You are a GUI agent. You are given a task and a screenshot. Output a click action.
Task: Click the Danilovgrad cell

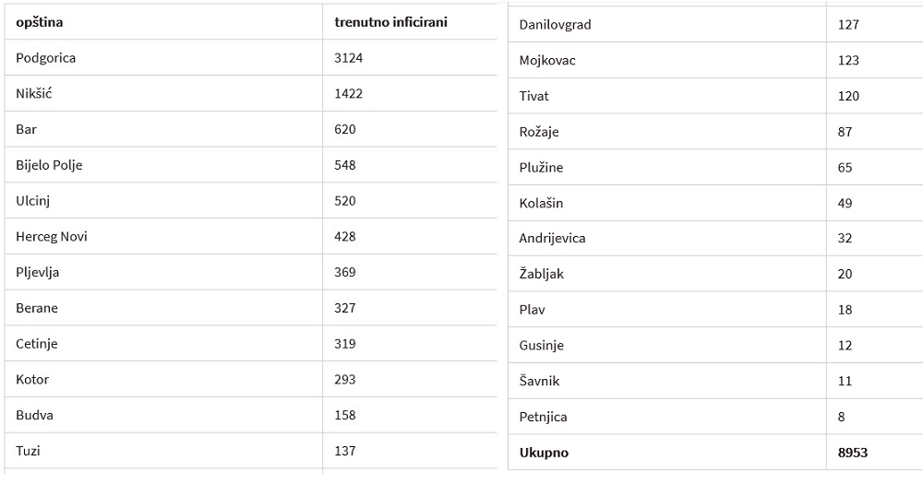(x=667, y=24)
